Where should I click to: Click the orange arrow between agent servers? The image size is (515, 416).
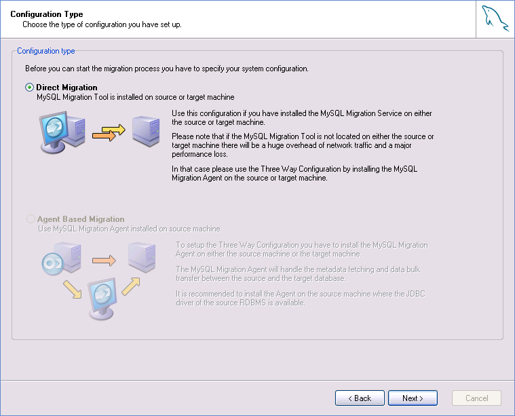pos(104,261)
